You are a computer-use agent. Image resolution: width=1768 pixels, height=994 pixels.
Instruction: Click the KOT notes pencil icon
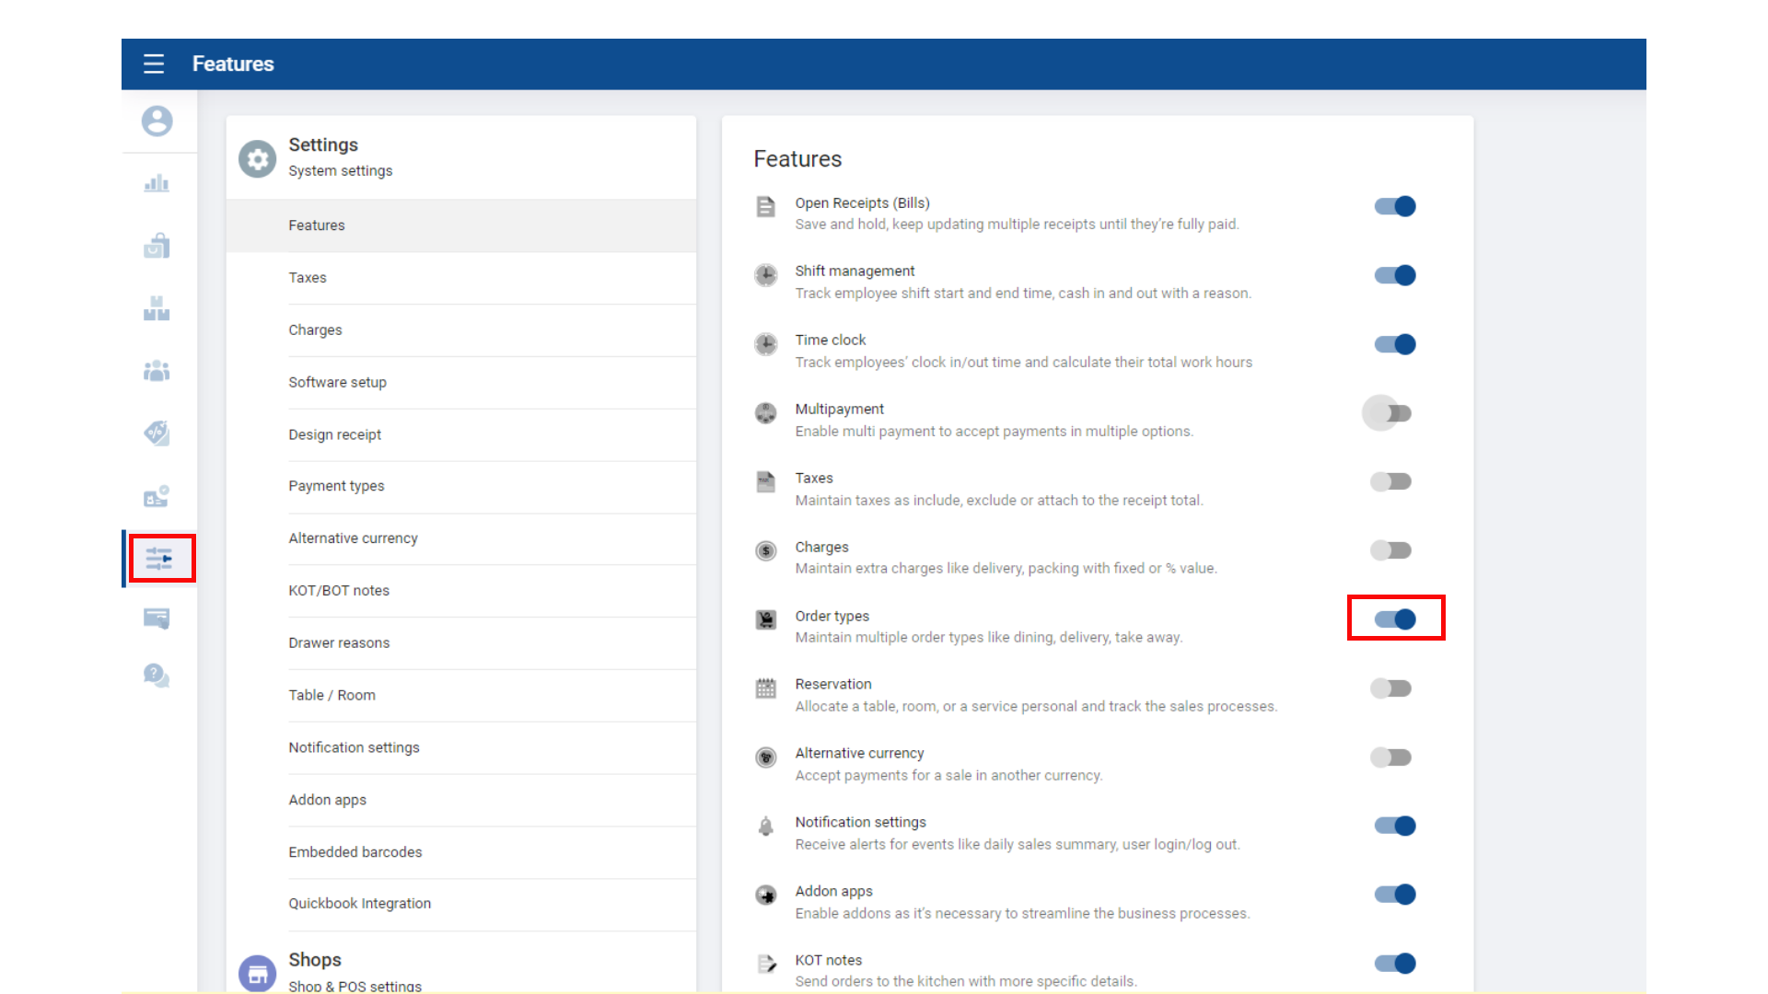(x=766, y=964)
